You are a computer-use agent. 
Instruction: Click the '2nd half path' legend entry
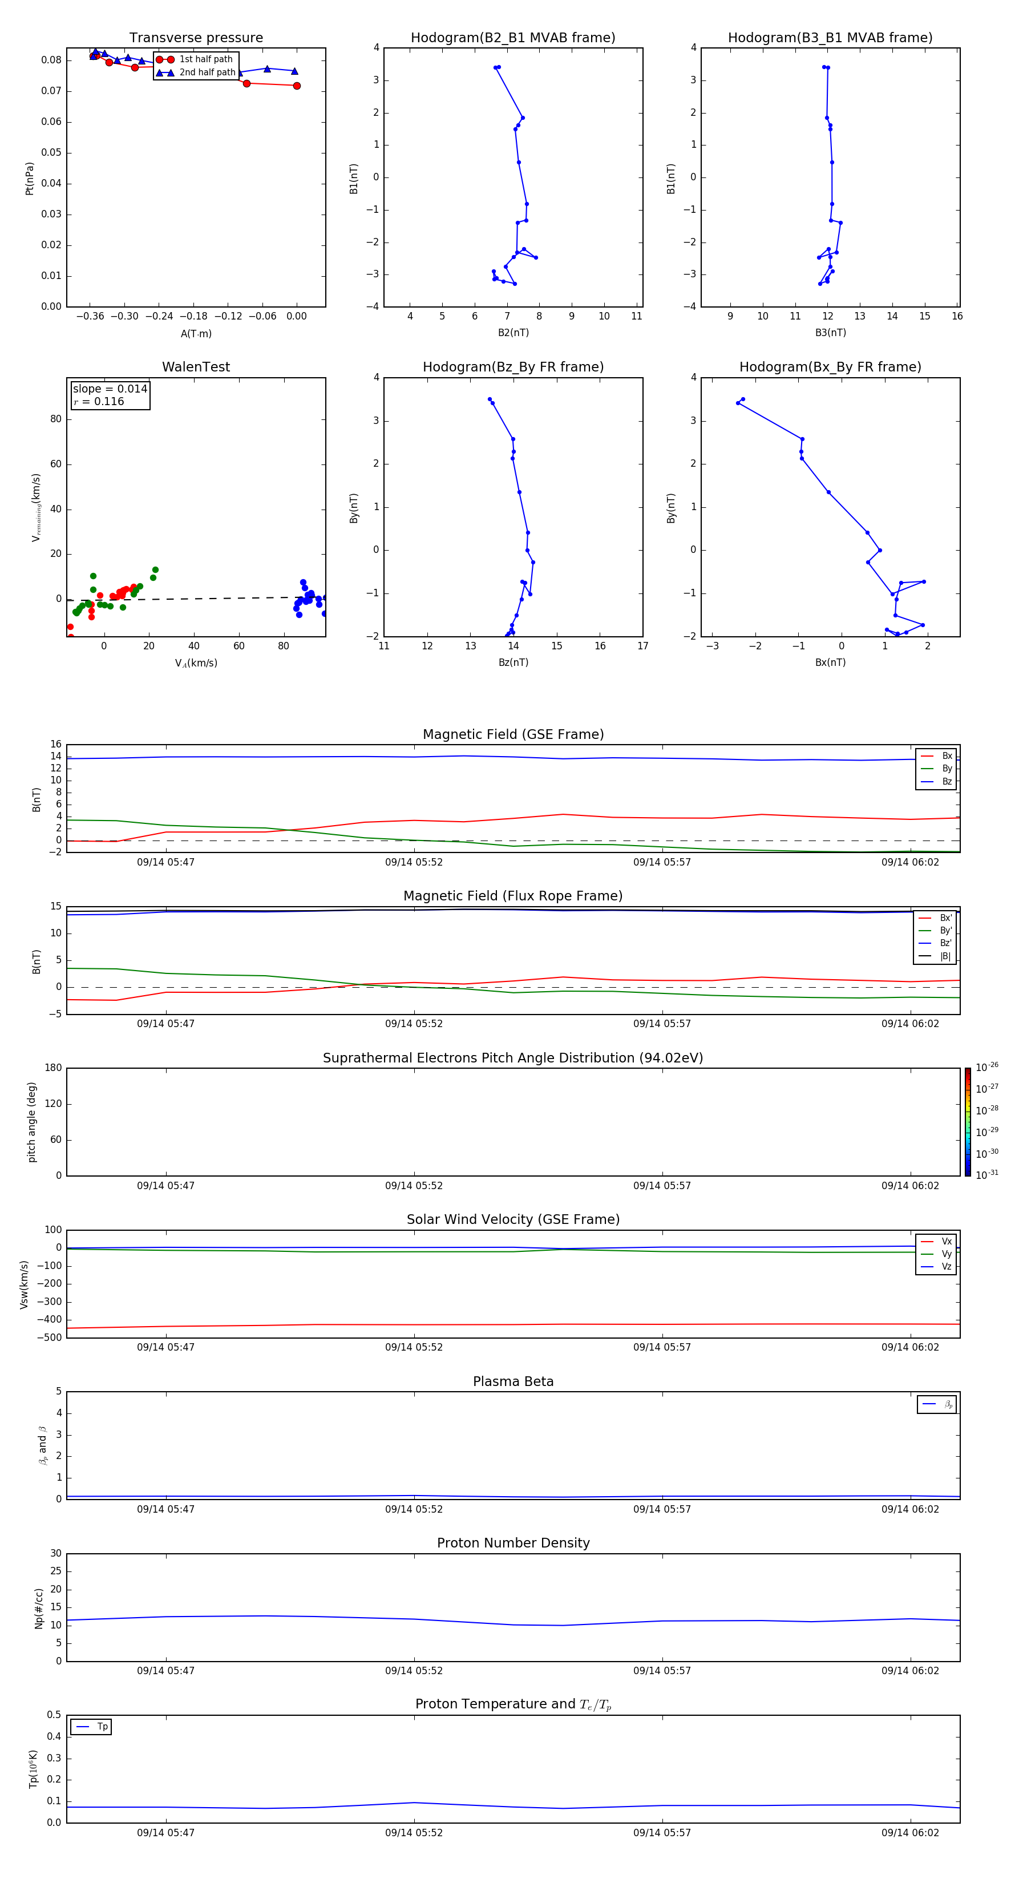tap(196, 72)
